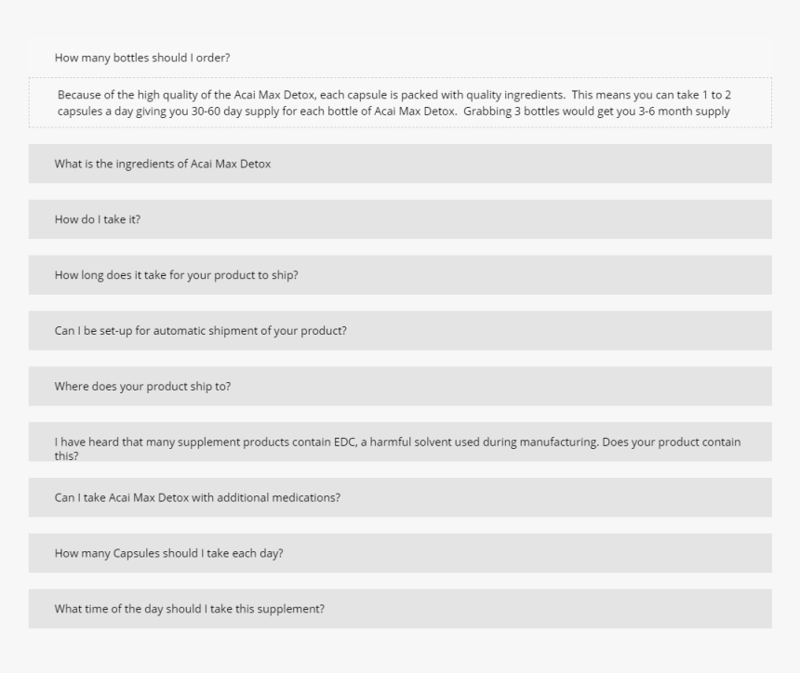The image size is (800, 673).
Task: Open 'Where does your product ship to?' item
Action: pos(400,386)
